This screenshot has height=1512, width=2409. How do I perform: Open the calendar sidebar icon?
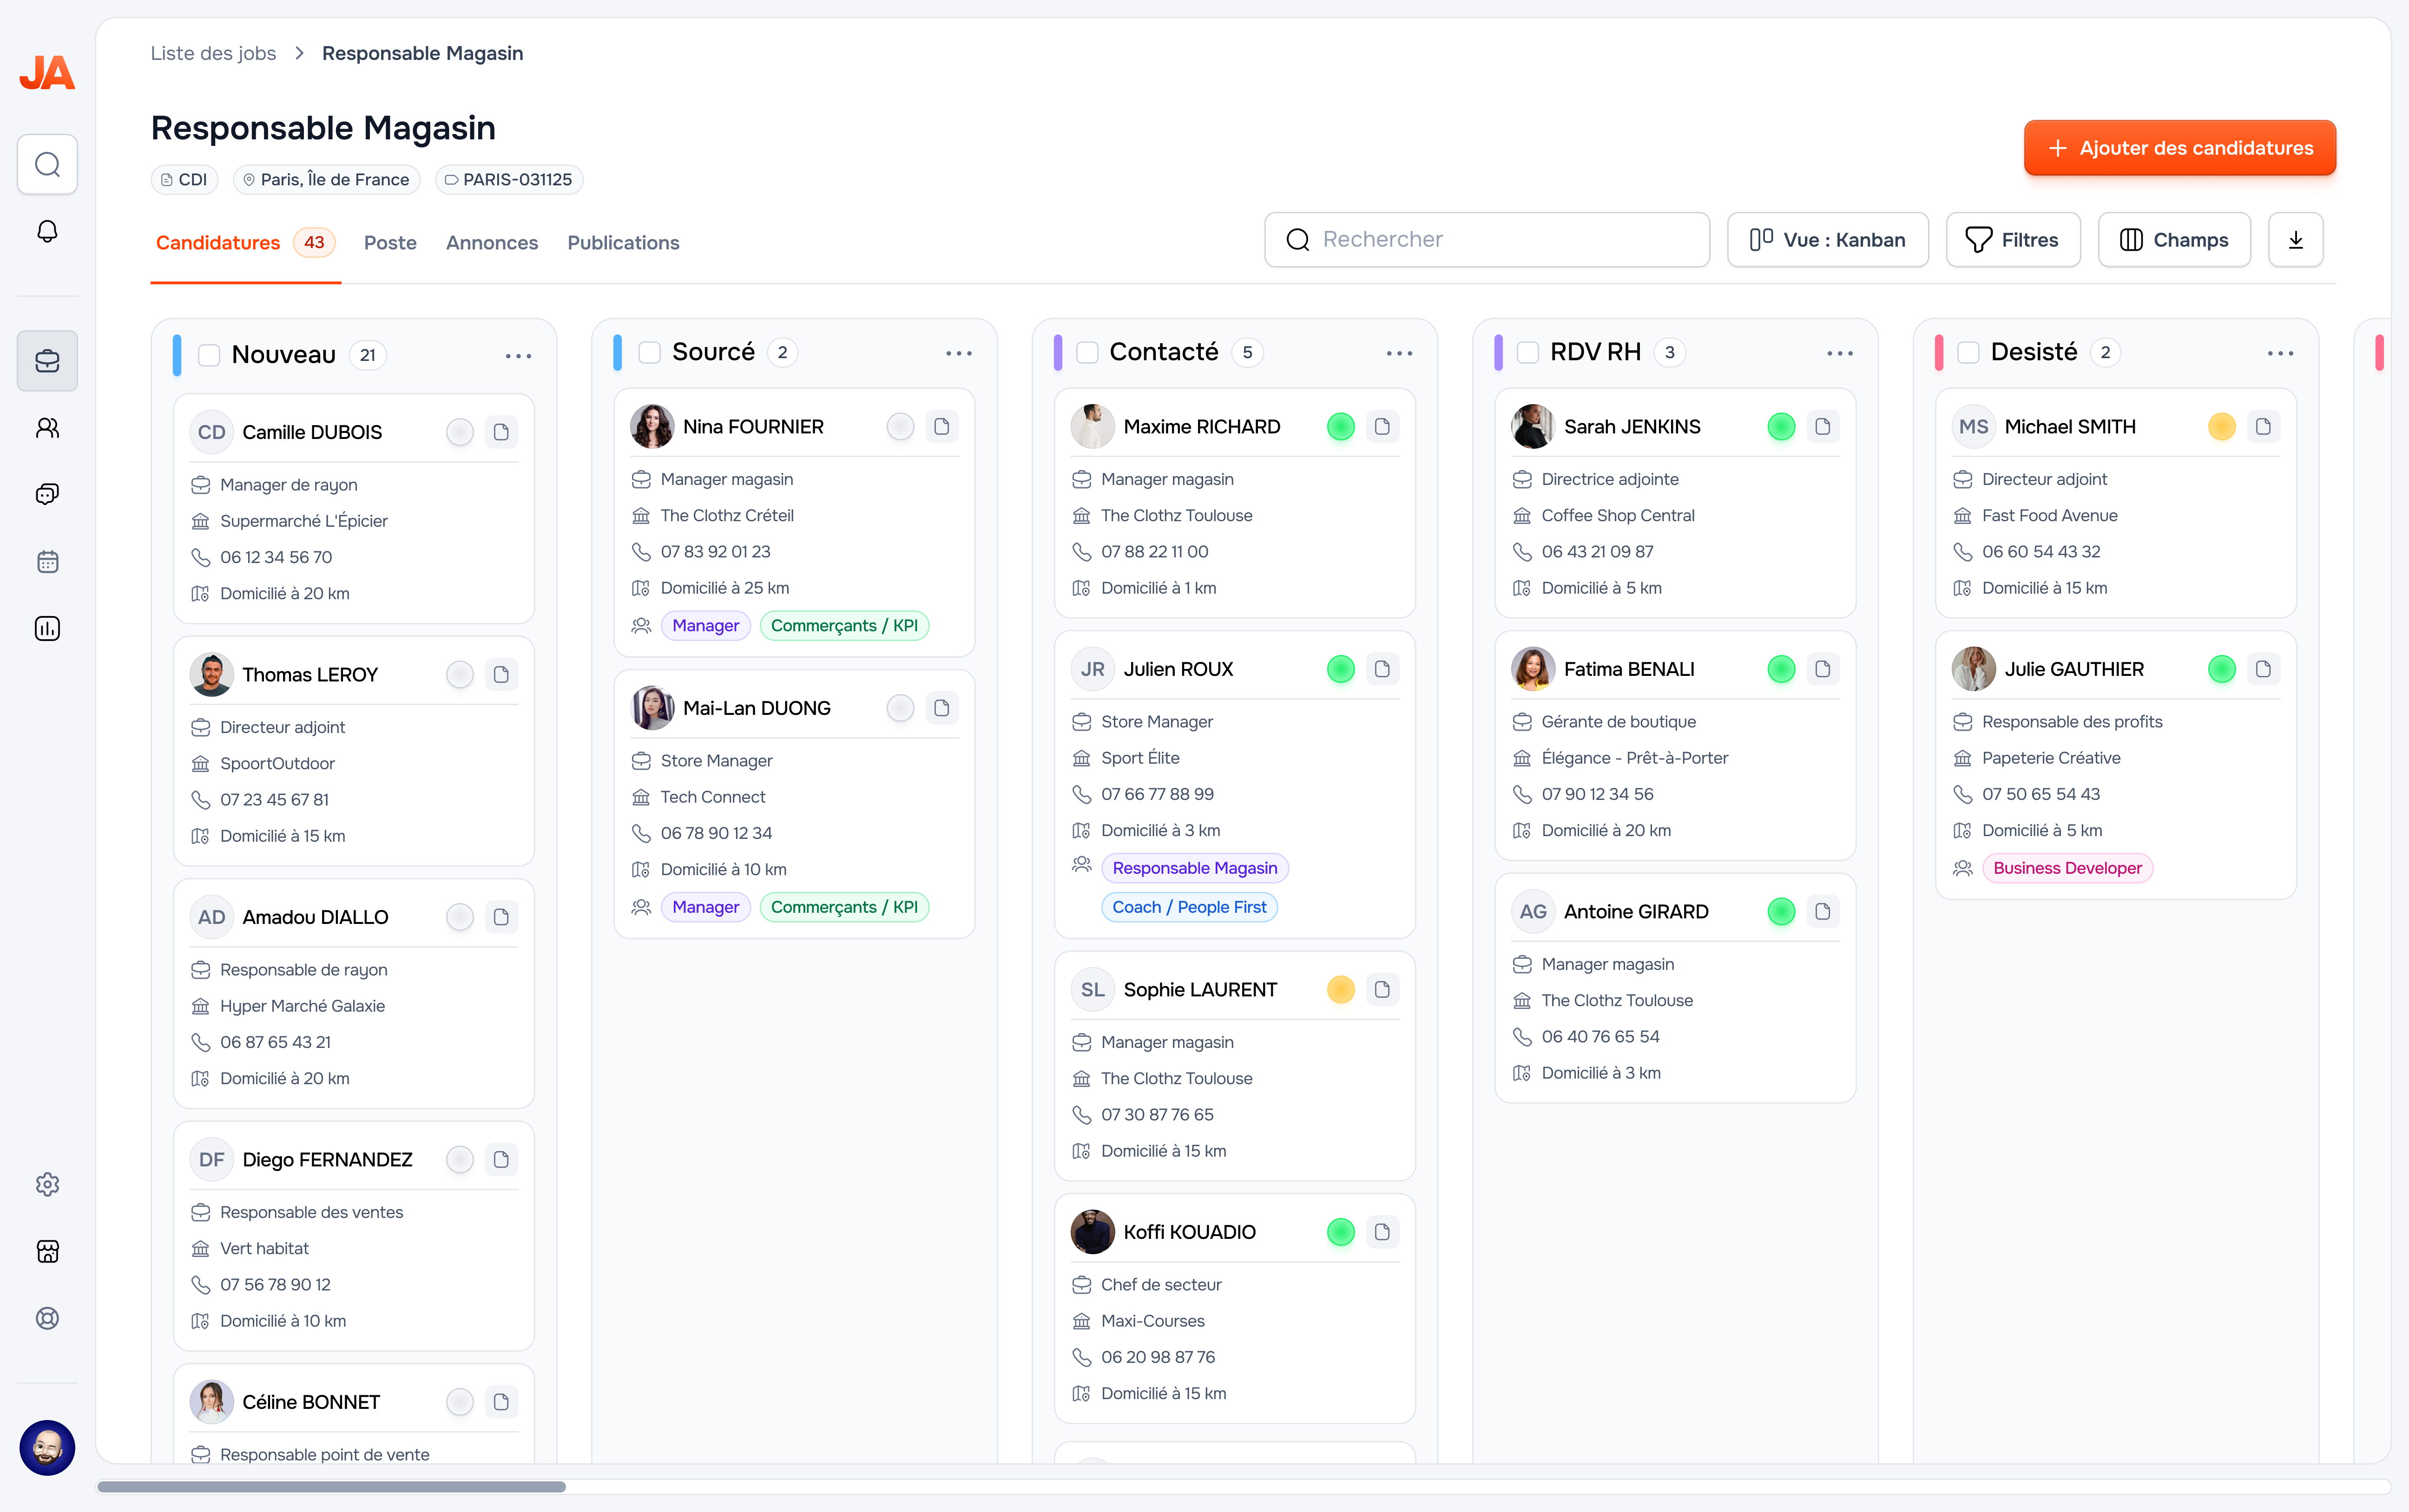point(47,561)
